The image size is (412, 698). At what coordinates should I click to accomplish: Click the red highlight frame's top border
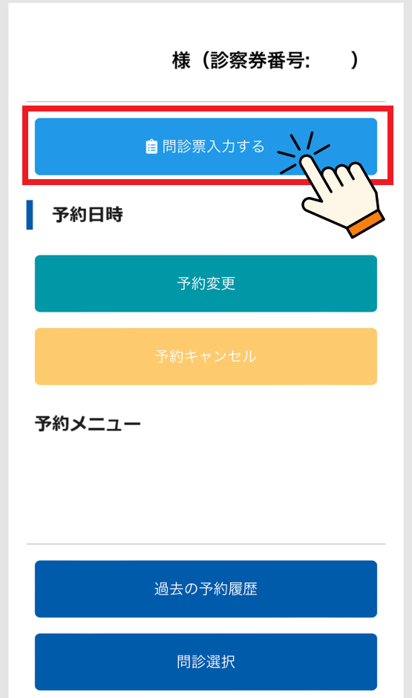[208, 108]
